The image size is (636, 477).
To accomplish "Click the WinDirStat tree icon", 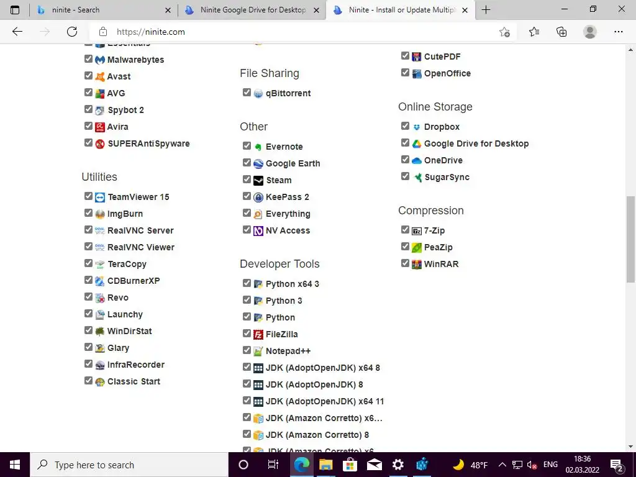I will [100, 331].
